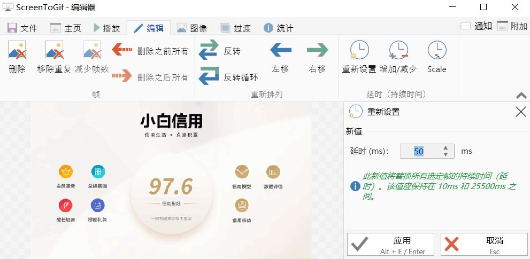This screenshot has width=530, height=259.
Task: Click the 反转 reverse frames button
Action: (x=220, y=51)
